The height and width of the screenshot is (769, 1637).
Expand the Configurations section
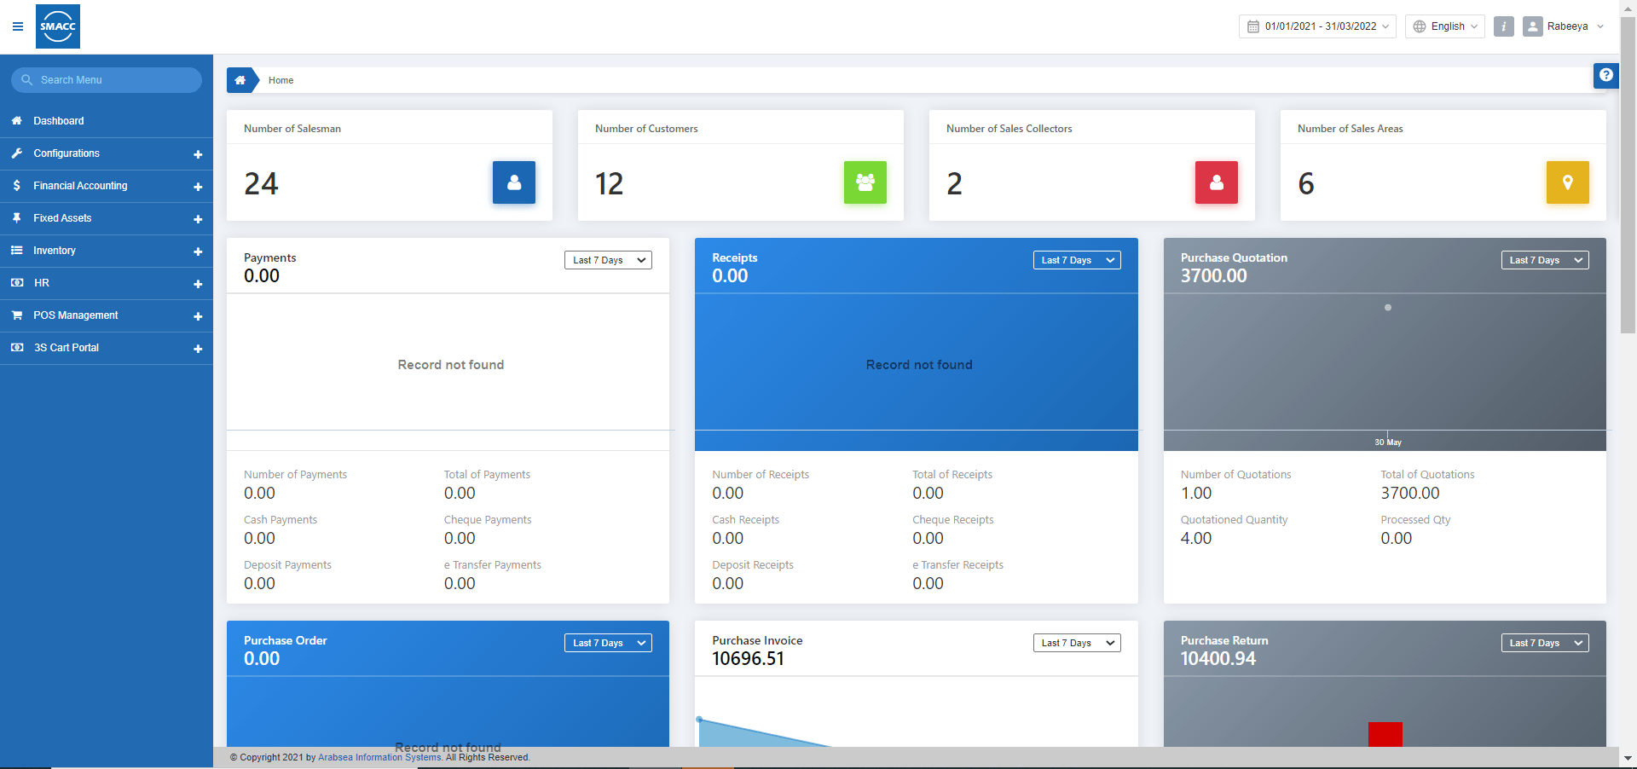(x=198, y=154)
